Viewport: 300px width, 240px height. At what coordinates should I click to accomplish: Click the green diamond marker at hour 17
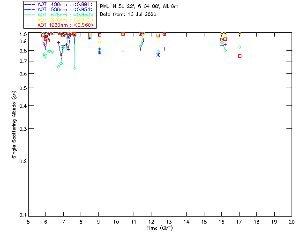tap(240, 47)
